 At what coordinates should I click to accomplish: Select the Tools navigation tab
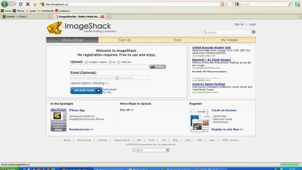pyautogui.click(x=177, y=40)
